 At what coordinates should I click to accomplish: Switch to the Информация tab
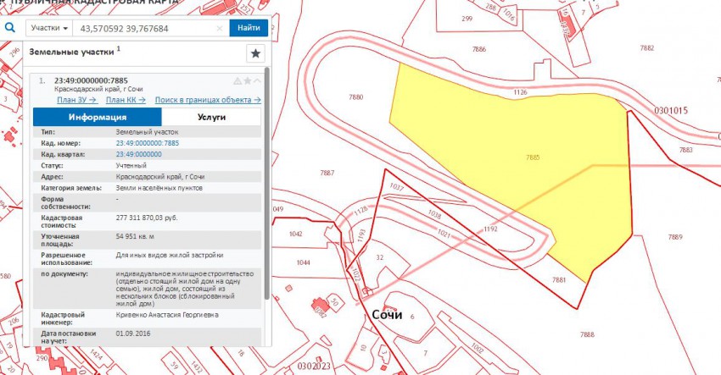tap(98, 117)
